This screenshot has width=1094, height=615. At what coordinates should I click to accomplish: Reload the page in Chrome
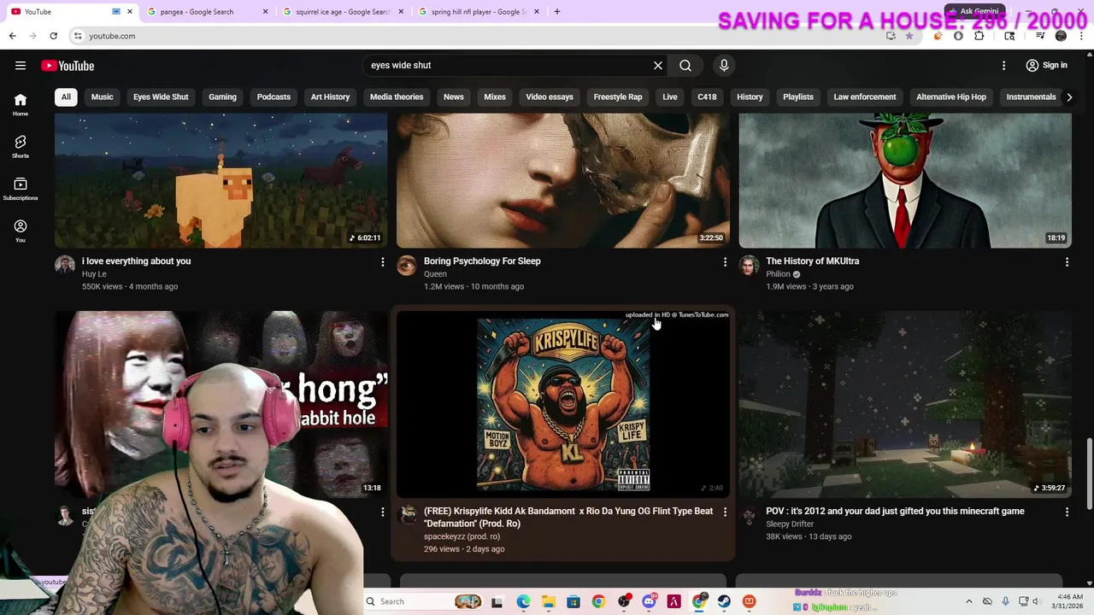pos(53,36)
